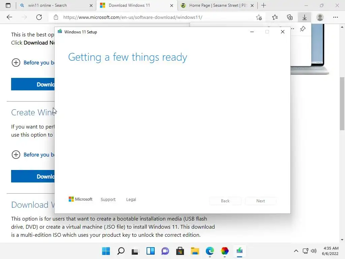This screenshot has width=345, height=259.
Task: Open taskbar Search magnifier
Action: tap(121, 251)
